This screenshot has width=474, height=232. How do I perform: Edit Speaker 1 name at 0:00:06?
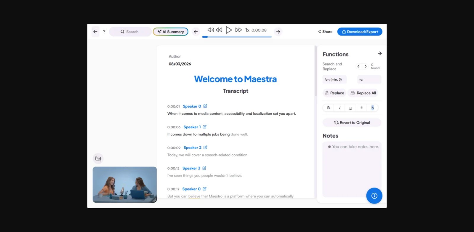click(x=204, y=127)
